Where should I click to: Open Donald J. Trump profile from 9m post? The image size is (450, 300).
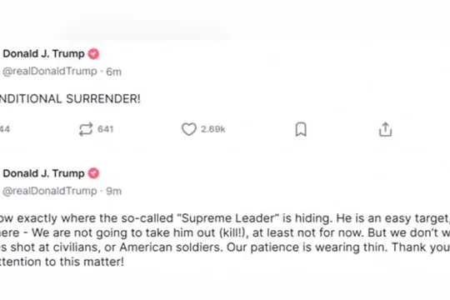pos(43,173)
